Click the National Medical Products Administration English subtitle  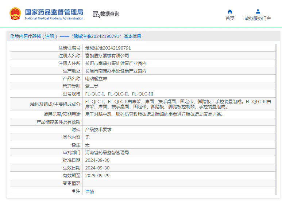tap(54, 18)
